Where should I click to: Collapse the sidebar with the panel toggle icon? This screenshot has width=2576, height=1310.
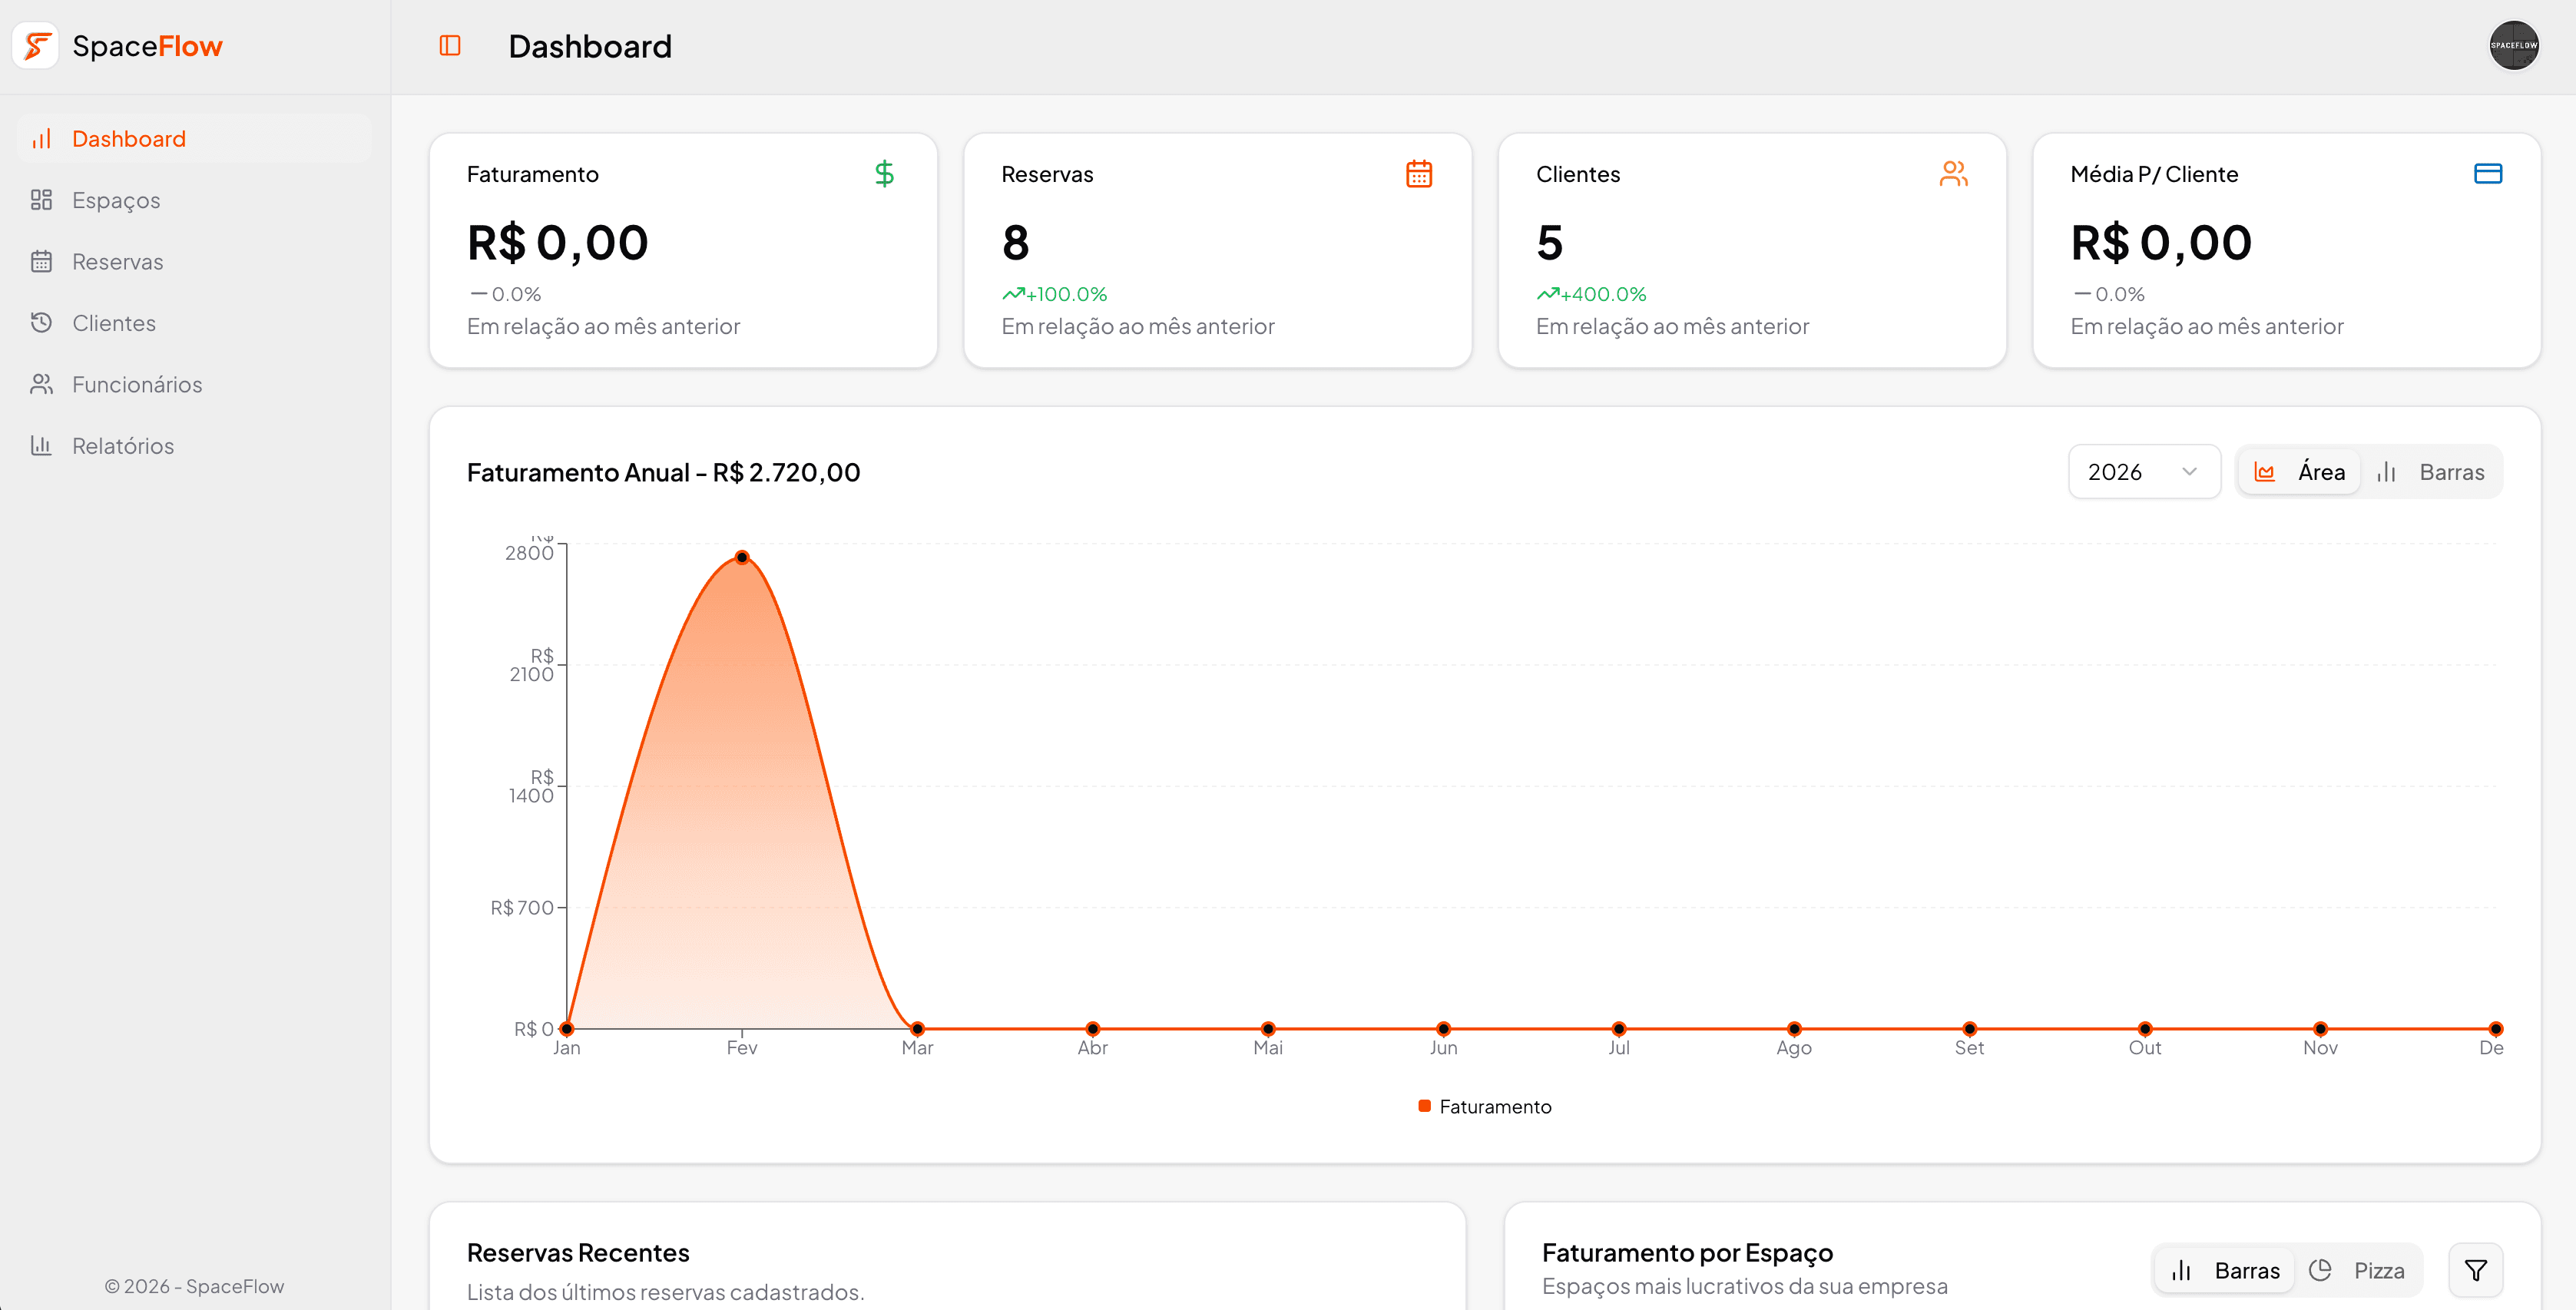449,45
